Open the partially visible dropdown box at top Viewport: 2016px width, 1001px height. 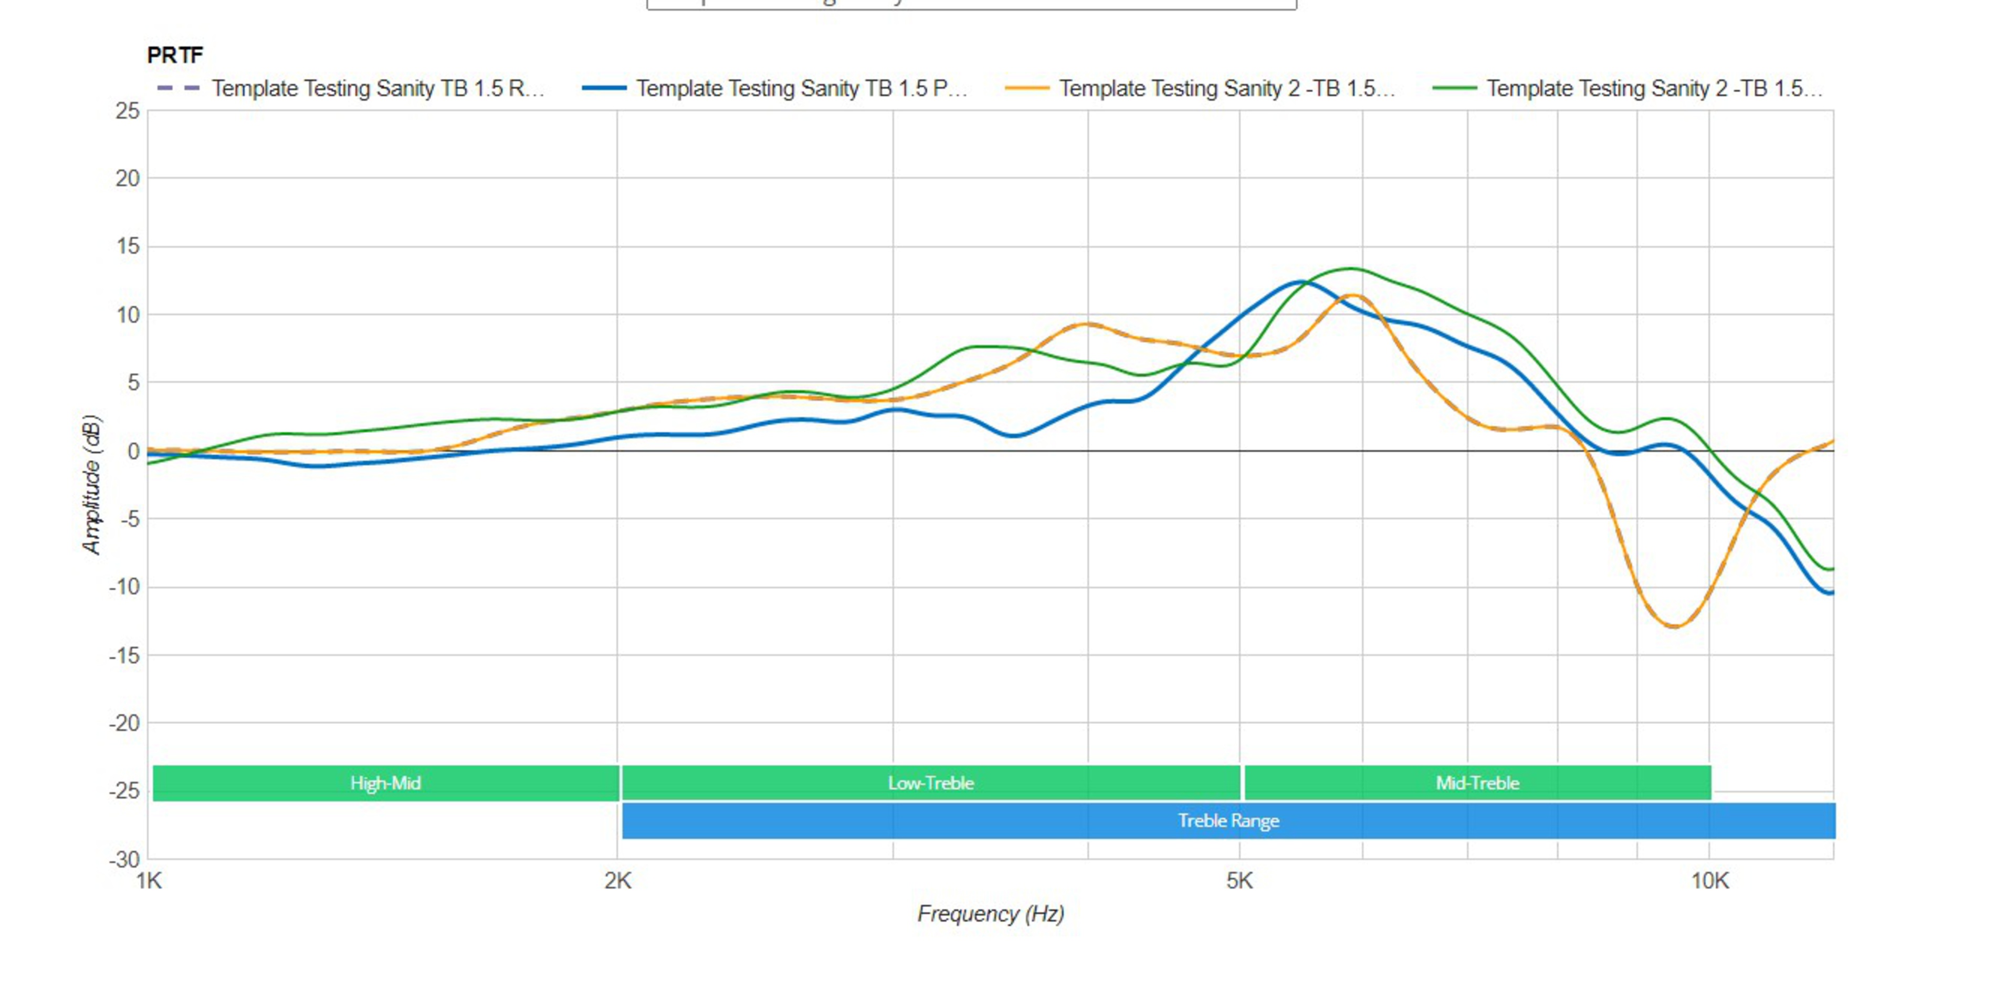971,4
